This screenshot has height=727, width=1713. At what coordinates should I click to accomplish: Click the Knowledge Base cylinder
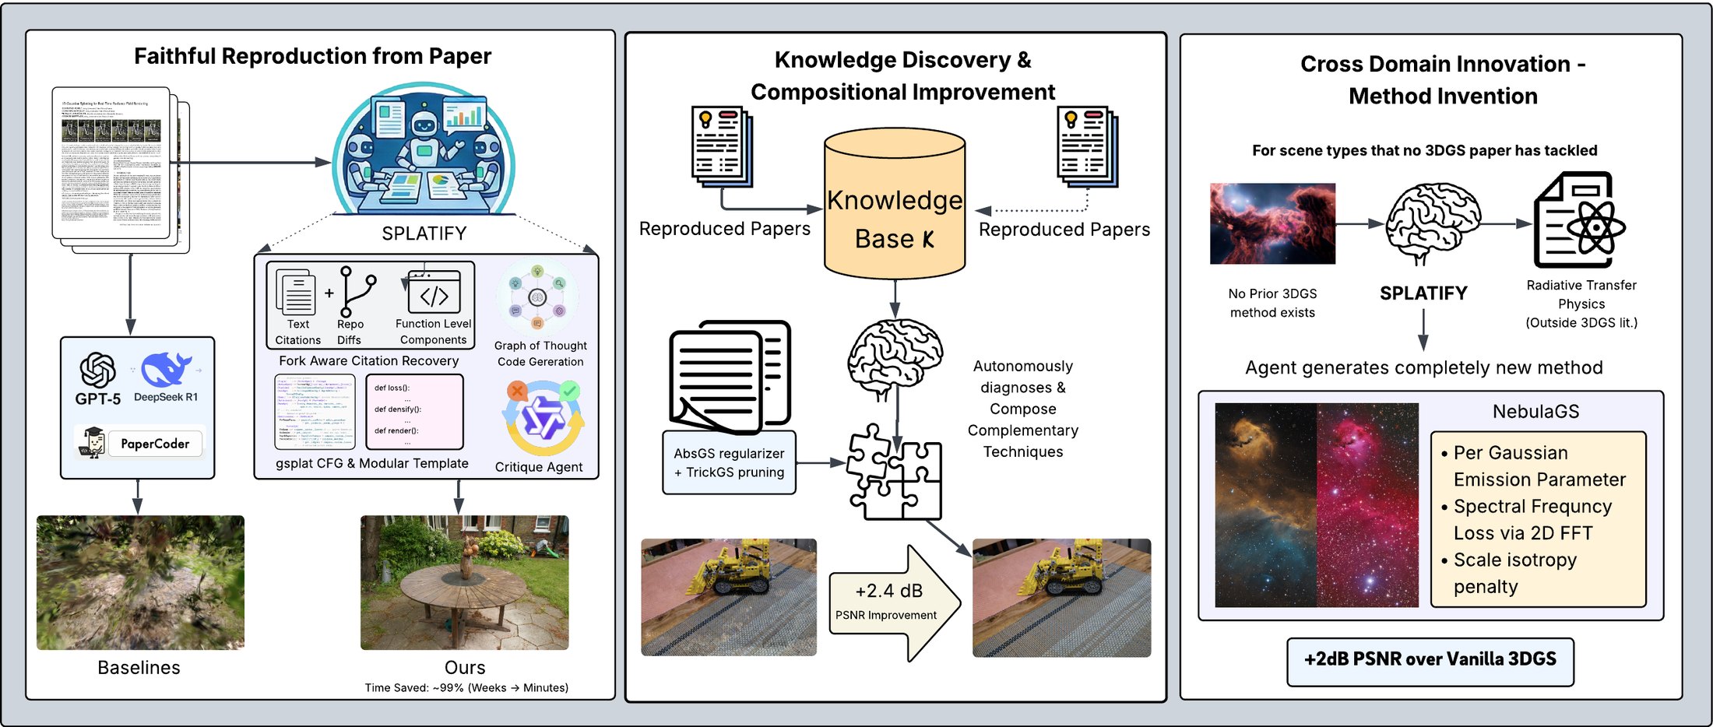pyautogui.click(x=895, y=203)
